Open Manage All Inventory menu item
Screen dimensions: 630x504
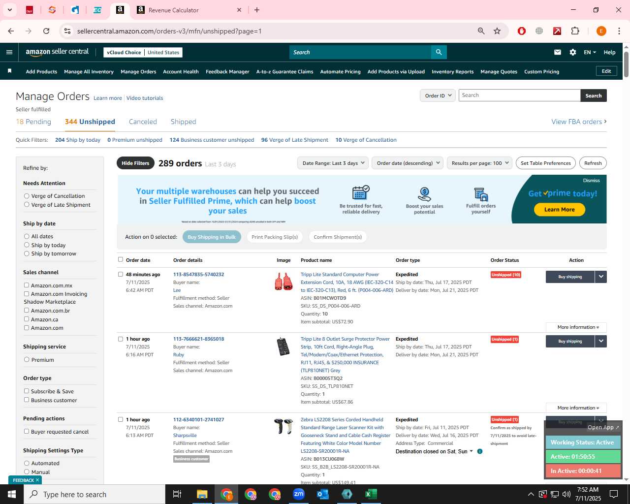[x=89, y=71]
